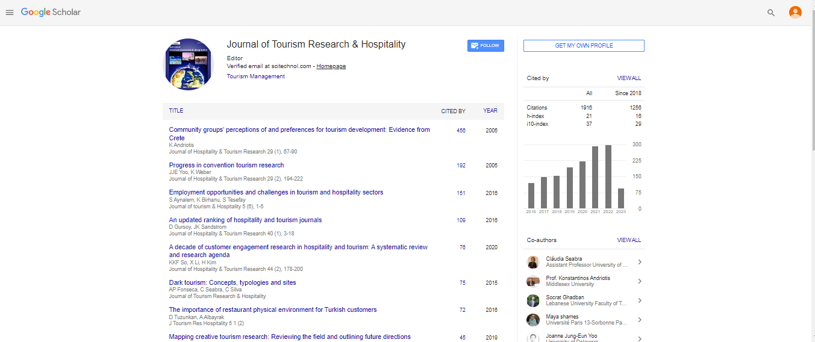
Task: Click the 2023 bar in citations chart
Action: tap(621, 198)
